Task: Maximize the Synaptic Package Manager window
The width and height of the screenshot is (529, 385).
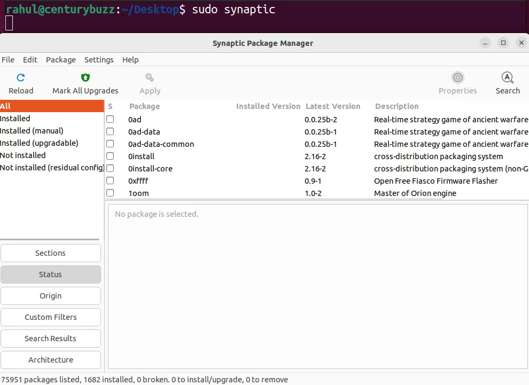Action: (x=503, y=43)
